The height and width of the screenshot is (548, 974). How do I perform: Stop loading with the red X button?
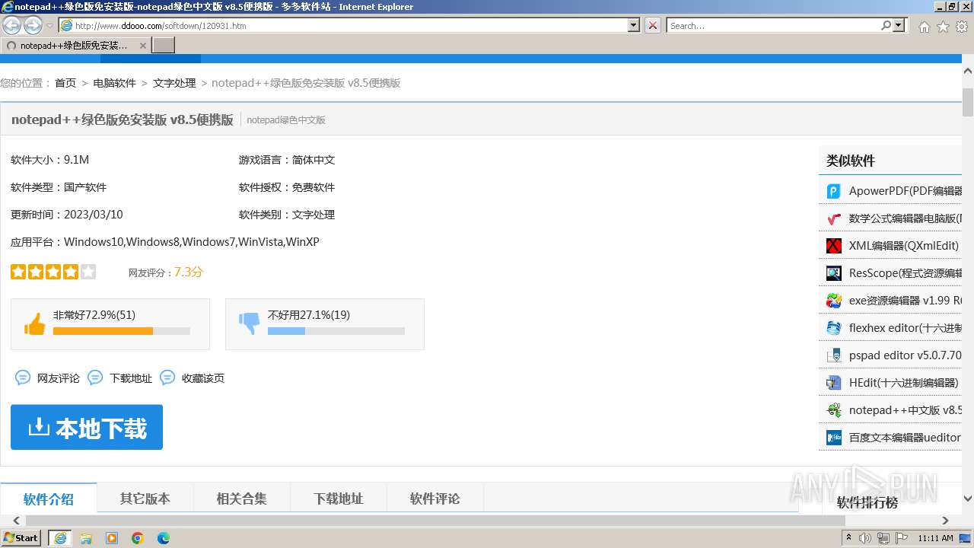pyautogui.click(x=653, y=25)
